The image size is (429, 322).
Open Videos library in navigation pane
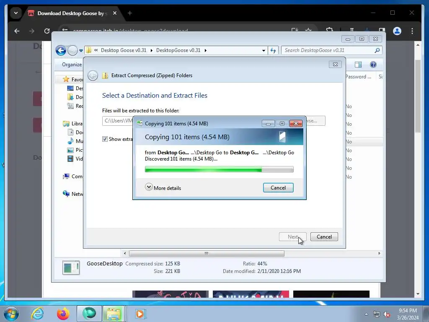click(75, 158)
